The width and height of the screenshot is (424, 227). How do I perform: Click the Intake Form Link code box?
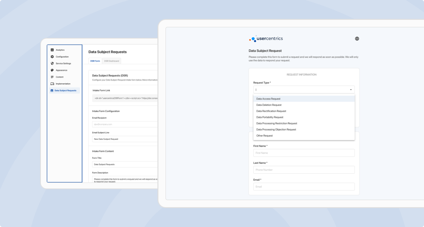pos(125,98)
